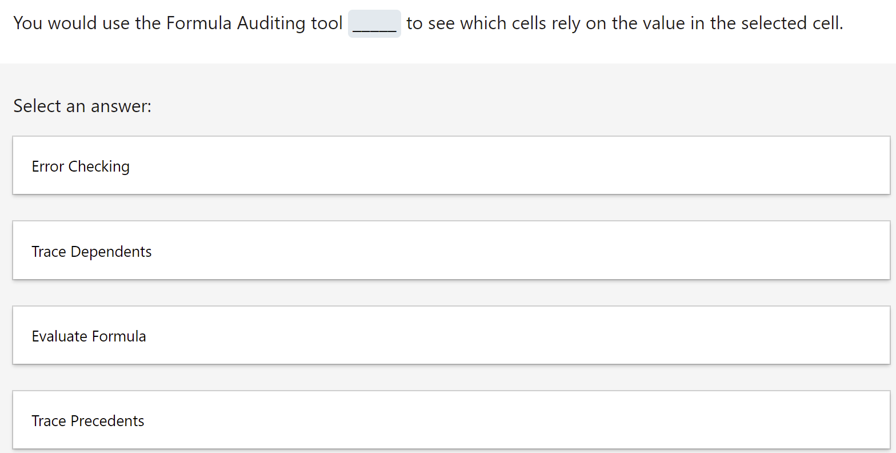Click the underlined blank placeholder
Screen dimensions: 896x453
click(x=374, y=23)
